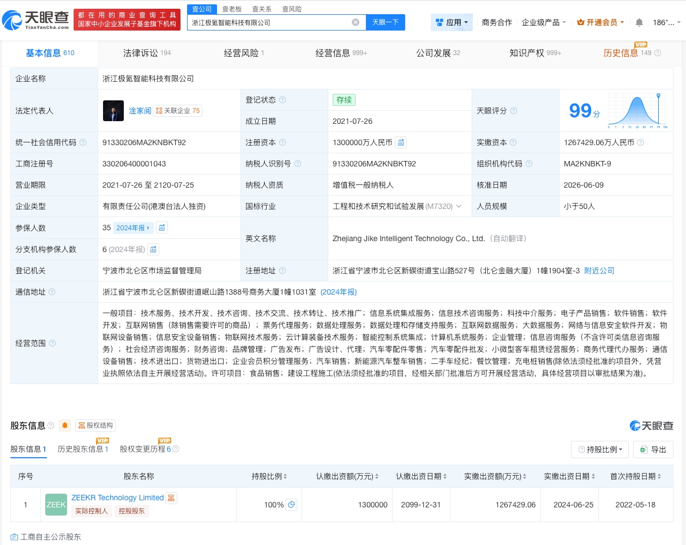Open registered capital chart icon
The width and height of the screenshot is (686, 545).
[401, 142]
